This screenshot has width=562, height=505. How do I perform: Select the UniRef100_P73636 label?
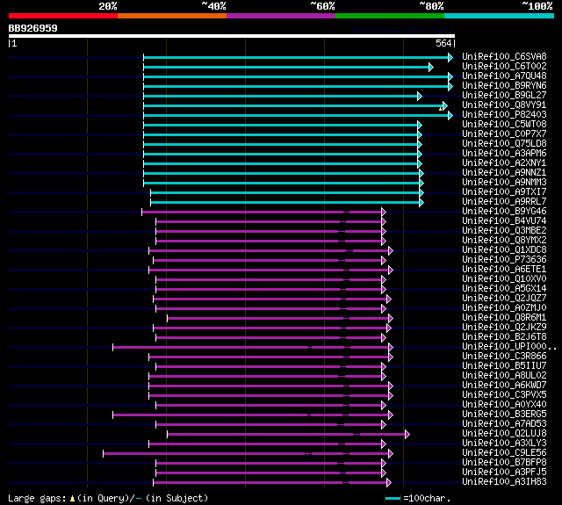[504, 260]
